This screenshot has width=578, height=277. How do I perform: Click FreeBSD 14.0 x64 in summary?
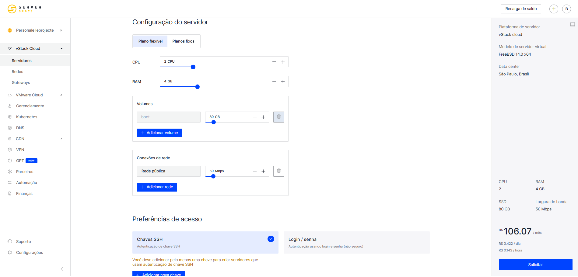pyautogui.click(x=515, y=54)
